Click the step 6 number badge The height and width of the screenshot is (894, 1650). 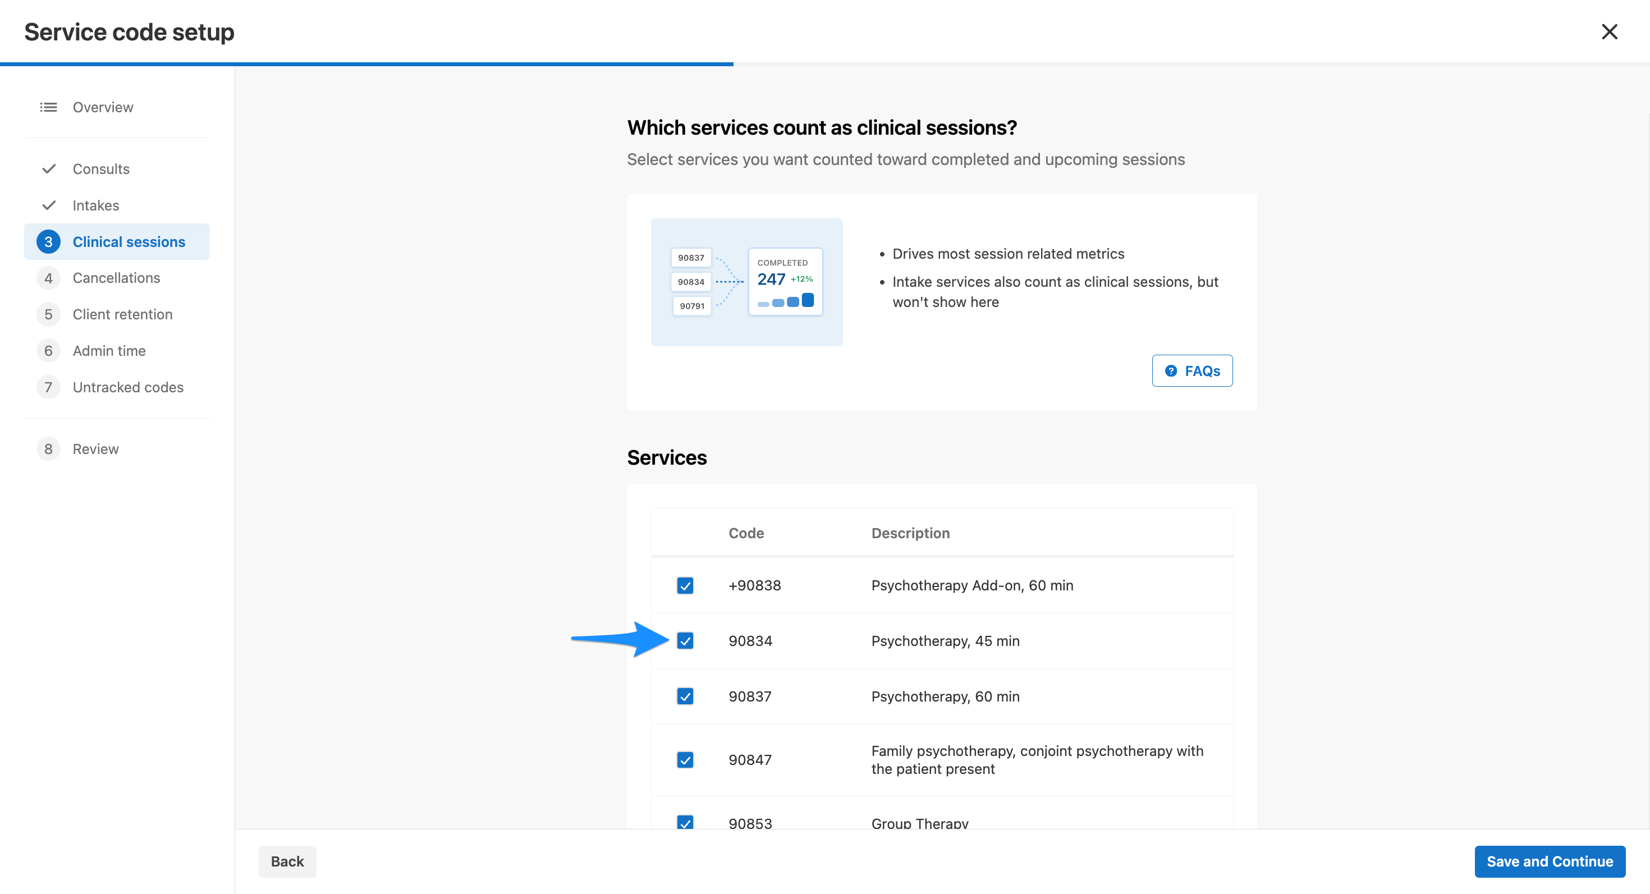[48, 351]
